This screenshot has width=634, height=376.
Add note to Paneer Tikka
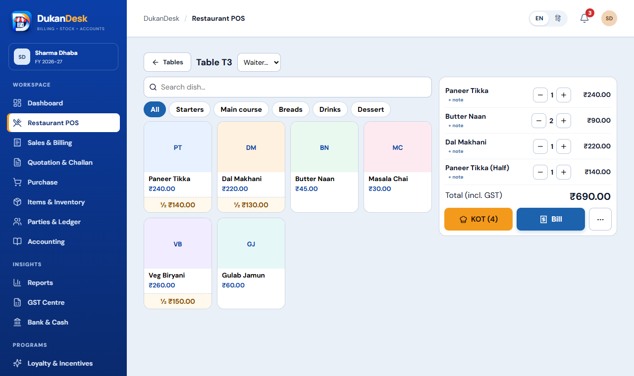(456, 100)
